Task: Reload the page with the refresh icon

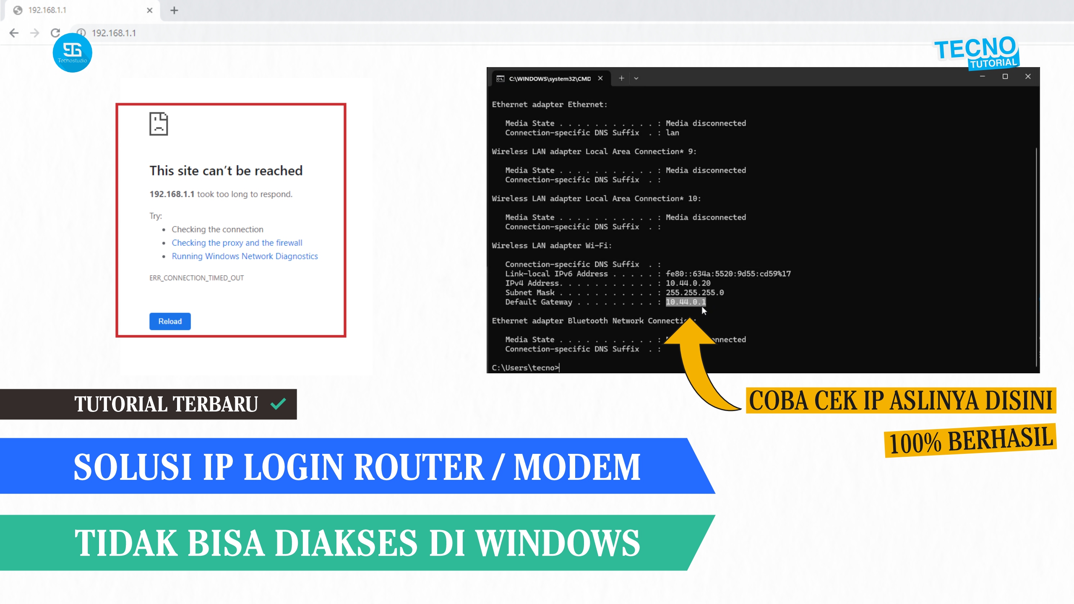Action: click(x=55, y=33)
